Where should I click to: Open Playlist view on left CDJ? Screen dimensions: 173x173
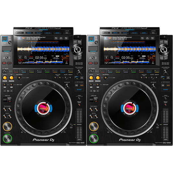coord(48,33)
